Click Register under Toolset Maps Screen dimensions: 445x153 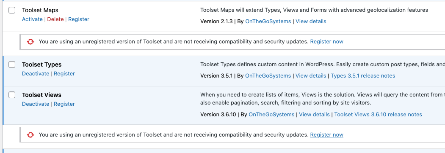pyautogui.click(x=79, y=19)
